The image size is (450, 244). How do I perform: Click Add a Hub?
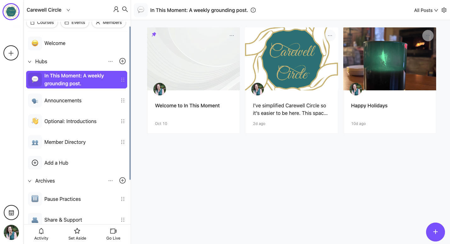56,163
